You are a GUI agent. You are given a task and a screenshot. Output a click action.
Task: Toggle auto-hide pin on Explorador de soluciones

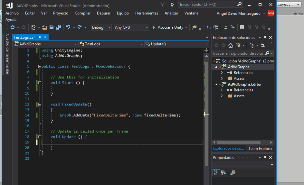265,38
